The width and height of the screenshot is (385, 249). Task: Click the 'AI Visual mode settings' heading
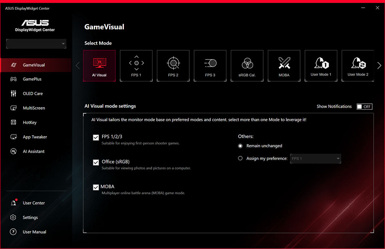click(110, 106)
